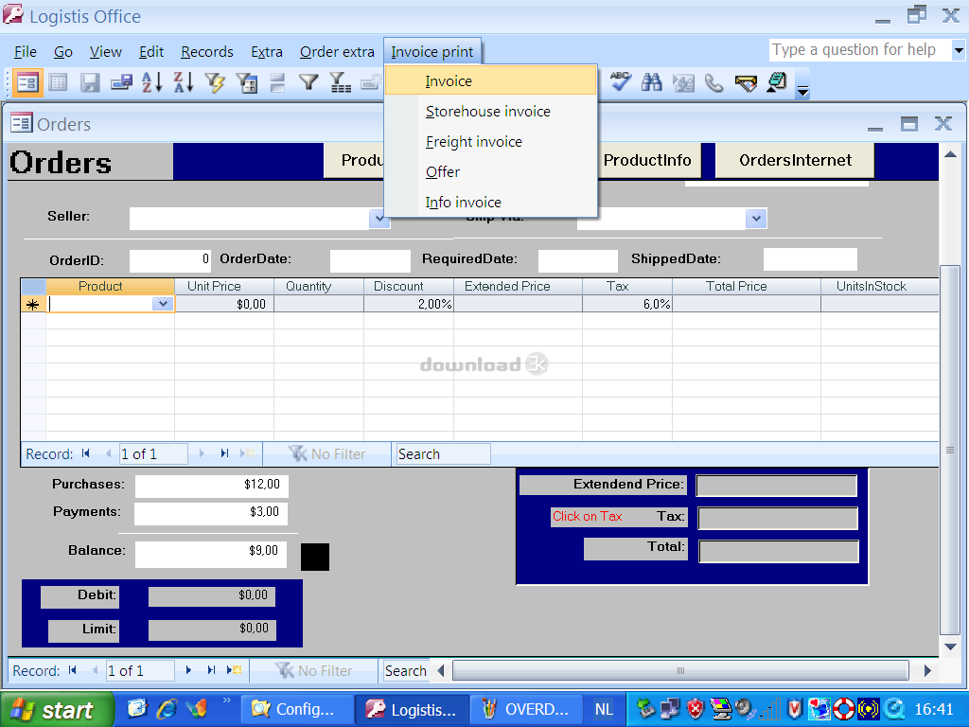Go to first record in product subform

(86, 453)
